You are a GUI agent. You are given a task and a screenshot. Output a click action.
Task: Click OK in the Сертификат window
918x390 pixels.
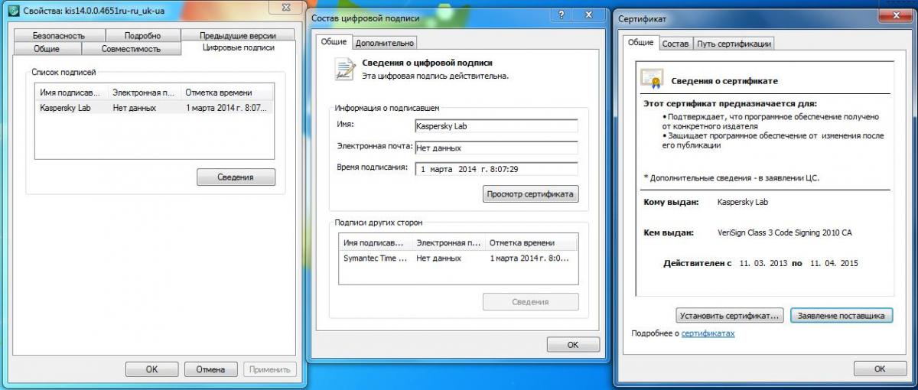pyautogui.click(x=880, y=369)
